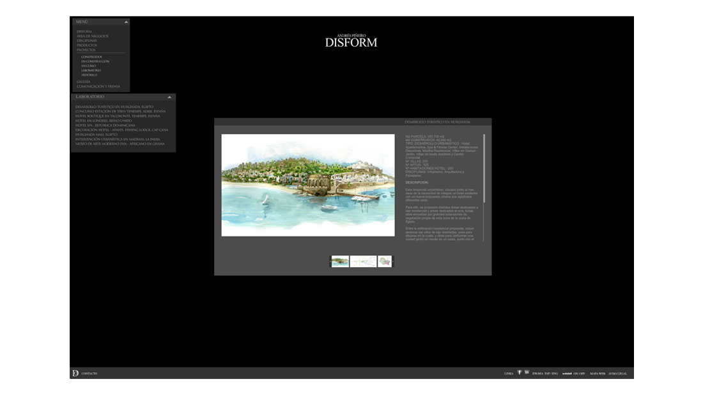Open the Twitter icon link in footer
Screen dimensions: 703x395
527,373
